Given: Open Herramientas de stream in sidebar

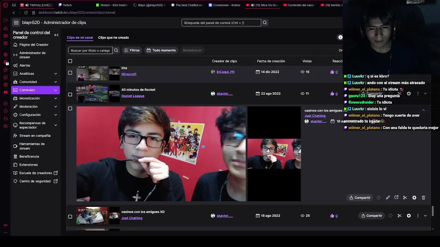Looking at the screenshot, I should click(x=32, y=146).
